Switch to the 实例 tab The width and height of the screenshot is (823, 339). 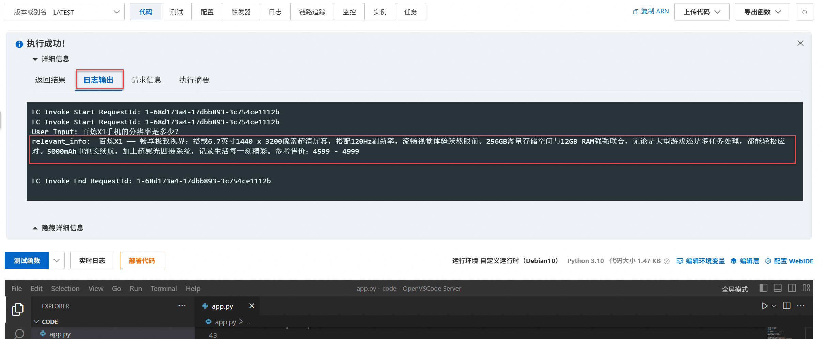point(380,12)
